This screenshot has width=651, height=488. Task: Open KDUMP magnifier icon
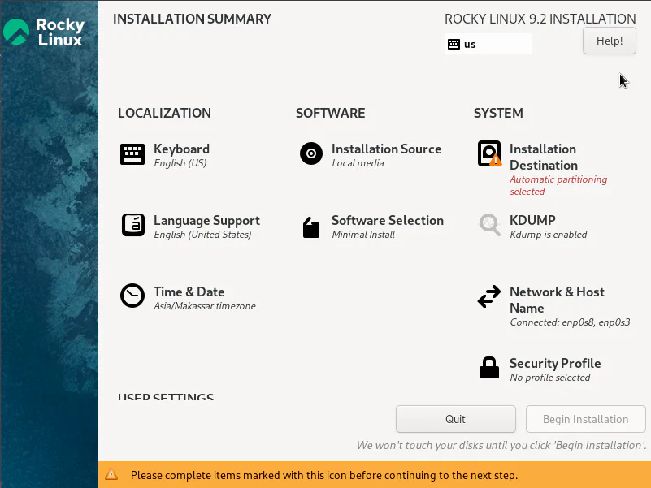[489, 225]
